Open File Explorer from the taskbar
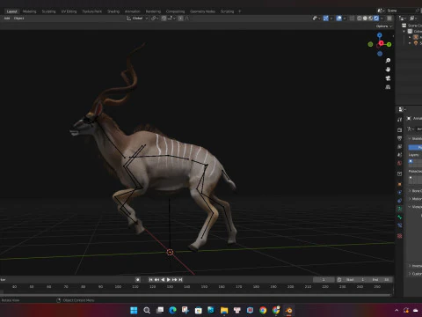 click(224, 310)
